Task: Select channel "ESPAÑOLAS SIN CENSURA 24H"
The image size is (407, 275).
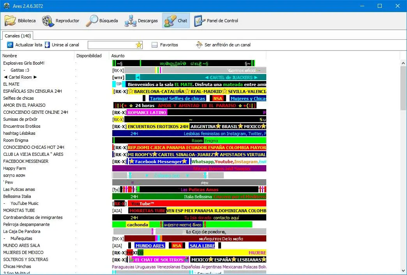Action: click(32, 91)
